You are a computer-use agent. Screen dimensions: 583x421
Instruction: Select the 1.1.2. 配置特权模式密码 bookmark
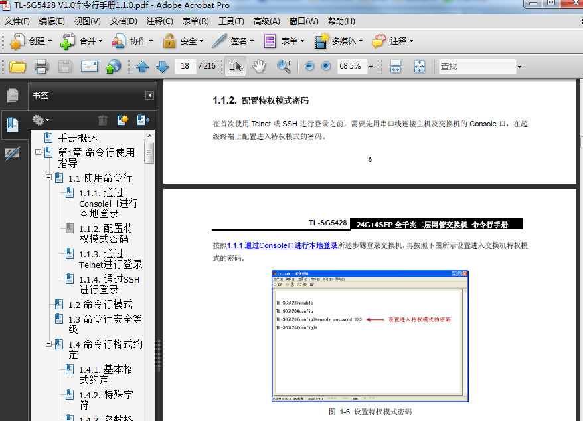[x=106, y=233]
